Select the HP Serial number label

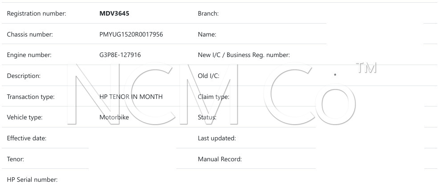32,180
